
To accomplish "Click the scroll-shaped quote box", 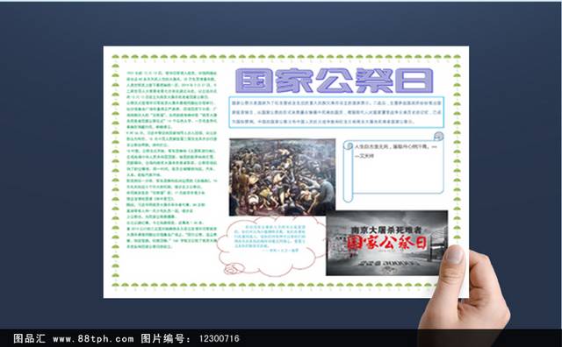I will [x=393, y=167].
